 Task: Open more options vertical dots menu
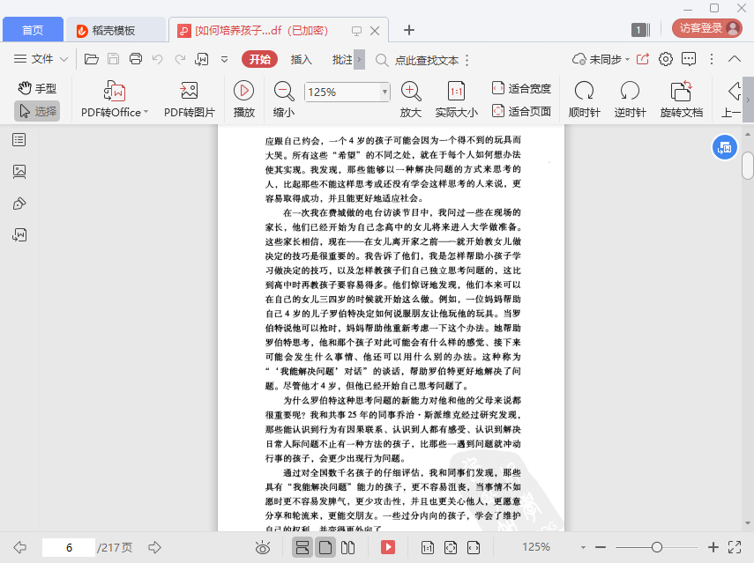712,59
